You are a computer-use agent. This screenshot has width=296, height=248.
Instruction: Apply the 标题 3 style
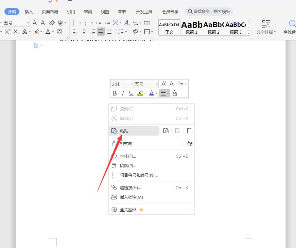(236, 27)
